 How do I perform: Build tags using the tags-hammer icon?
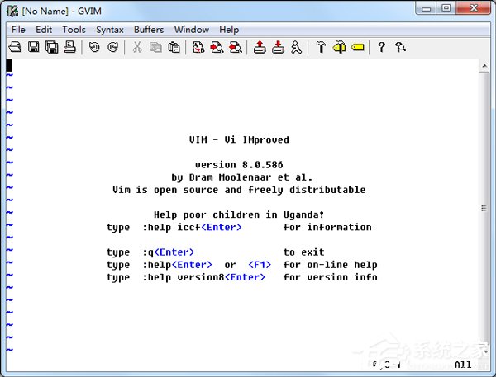[x=339, y=47]
